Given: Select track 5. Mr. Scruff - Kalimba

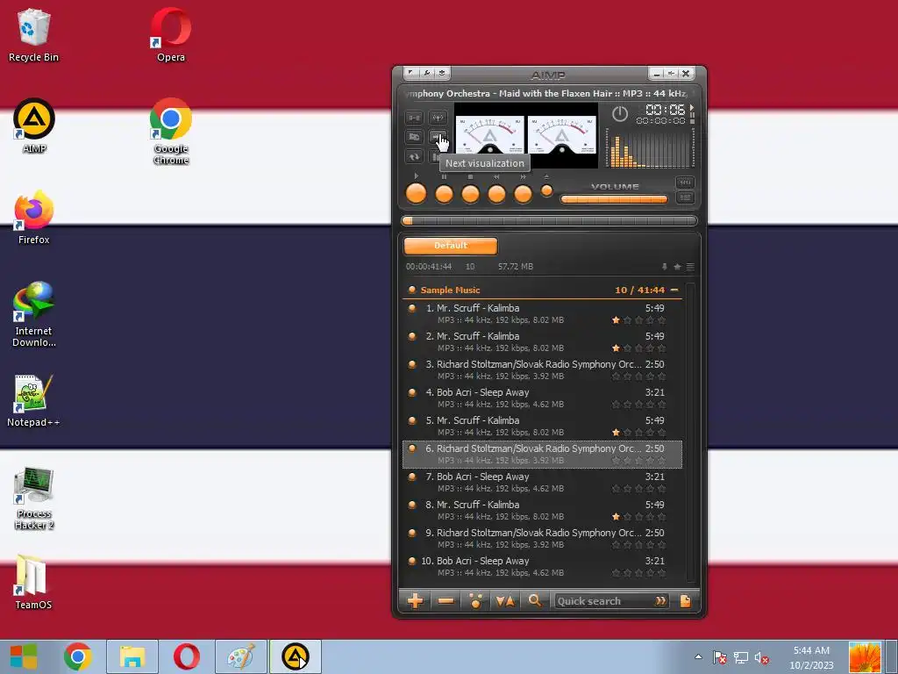Looking at the screenshot, I should [542, 426].
